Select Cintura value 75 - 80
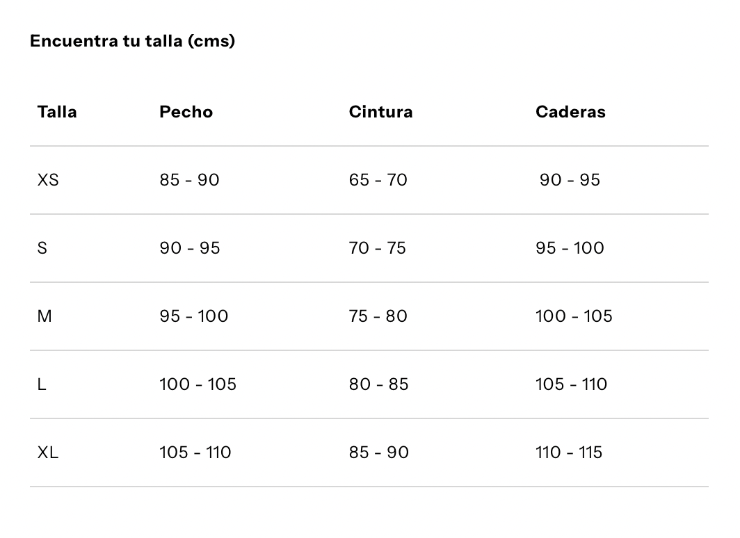The image size is (740, 538). pyautogui.click(x=378, y=316)
